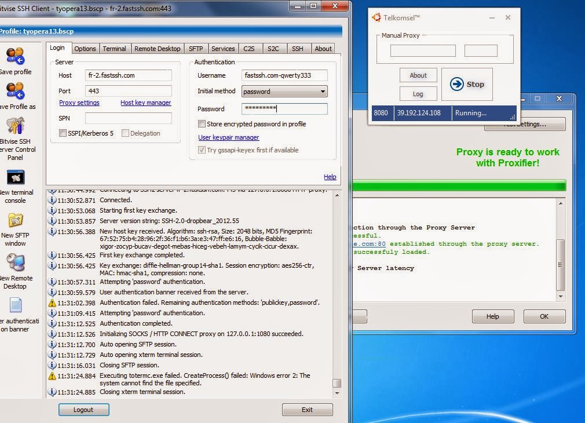Click the e.com:80 link in Proxifier output
Viewport: 585px width, 423px height.
[370, 244]
